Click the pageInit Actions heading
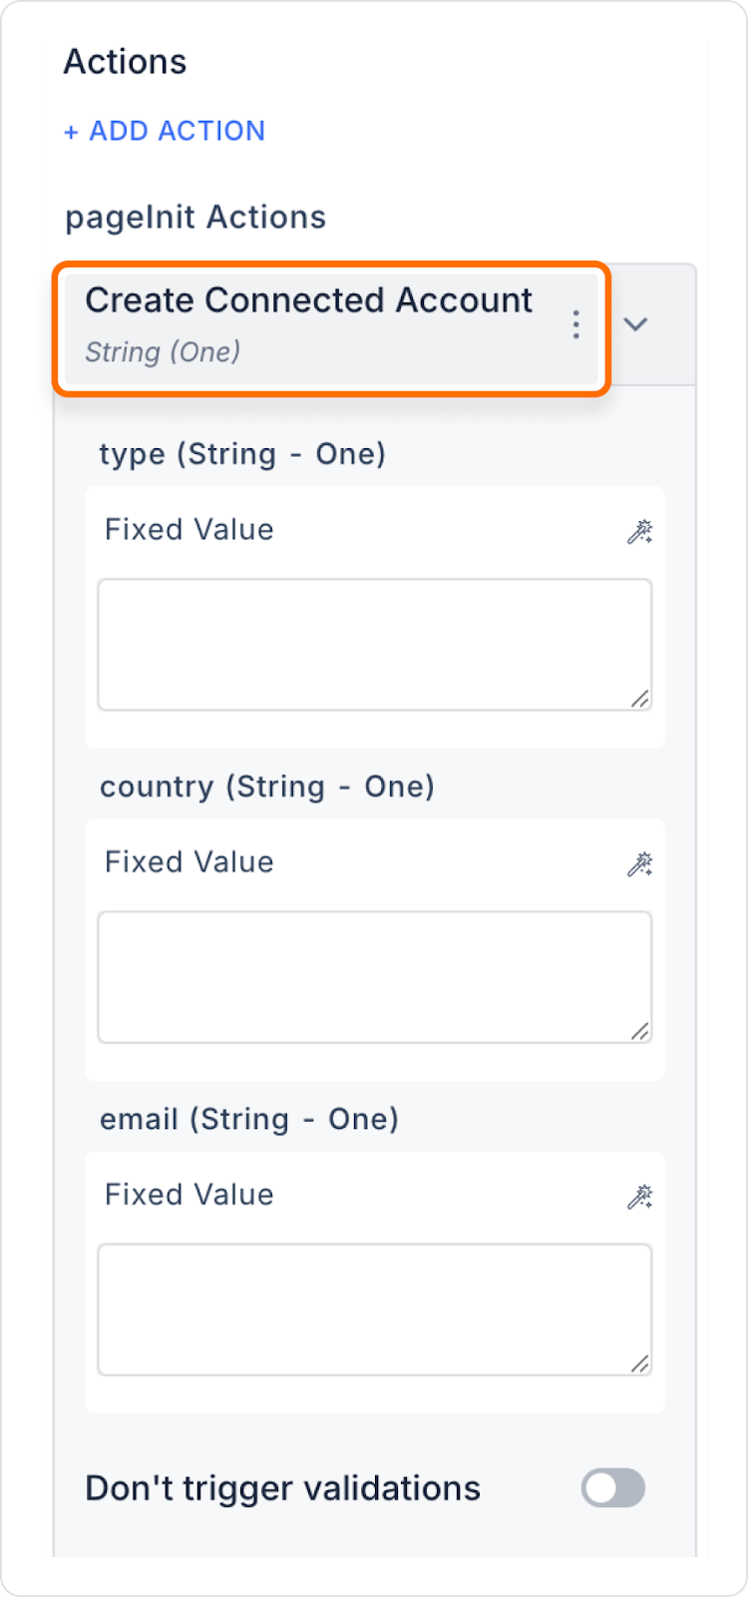The height and width of the screenshot is (1597, 748). coord(195,218)
